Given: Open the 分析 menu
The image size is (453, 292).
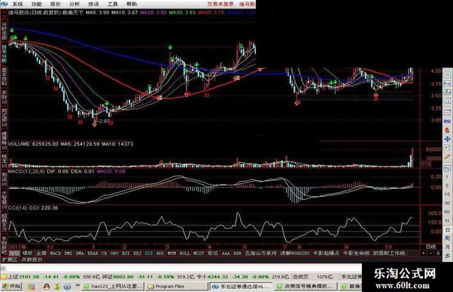Looking at the screenshot, I should [74, 4].
